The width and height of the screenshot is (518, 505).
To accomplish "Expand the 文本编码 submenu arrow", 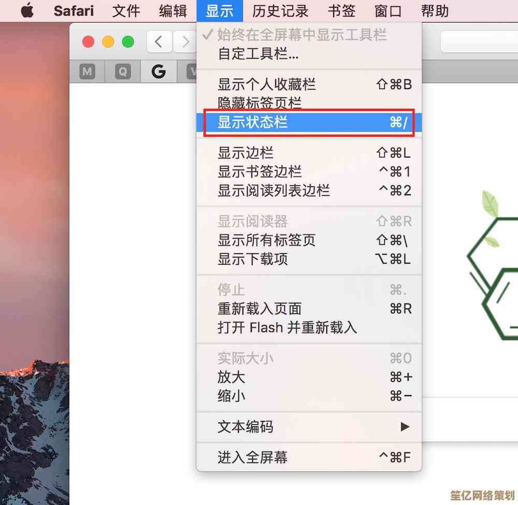I will [405, 427].
